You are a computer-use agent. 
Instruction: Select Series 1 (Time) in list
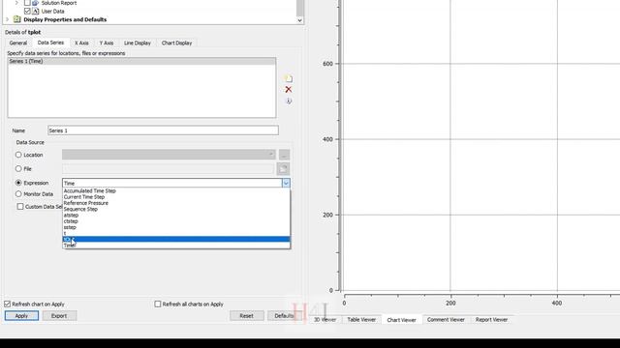(x=141, y=61)
